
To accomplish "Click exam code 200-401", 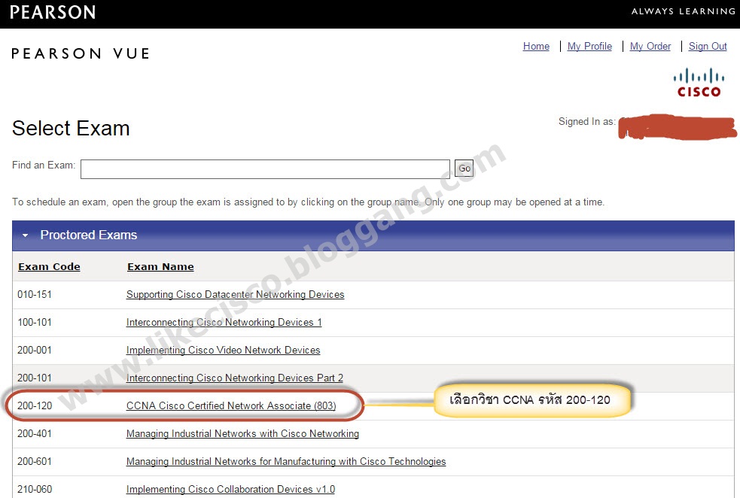I will pyautogui.click(x=35, y=433).
